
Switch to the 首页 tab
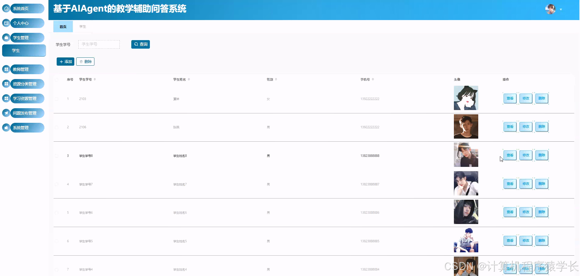coord(62,26)
